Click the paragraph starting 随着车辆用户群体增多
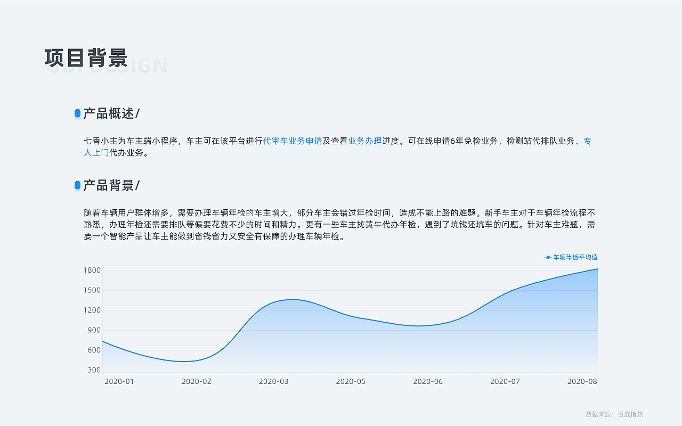Image resolution: width=682 pixels, height=426 pixels. coord(339,224)
